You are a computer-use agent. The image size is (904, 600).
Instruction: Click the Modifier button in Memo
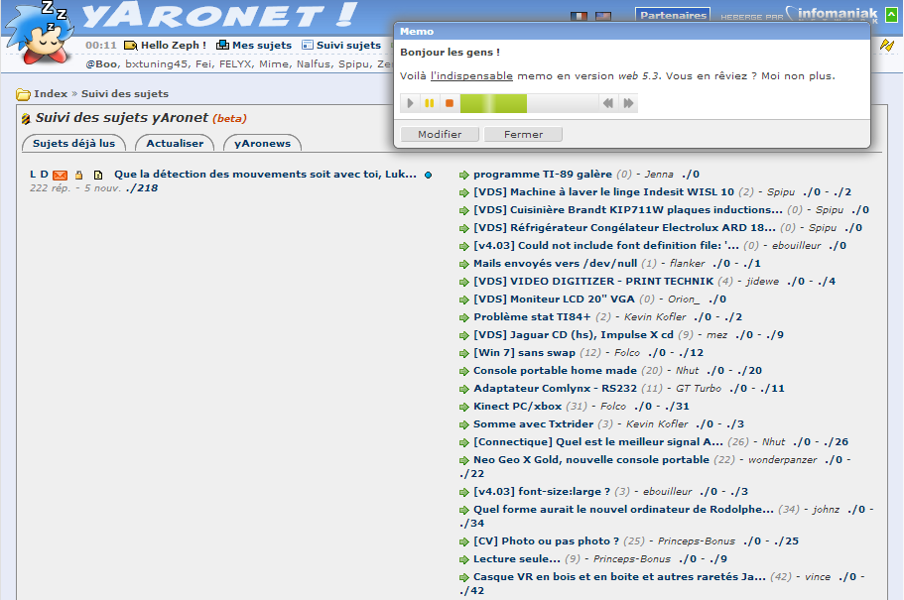tap(440, 134)
